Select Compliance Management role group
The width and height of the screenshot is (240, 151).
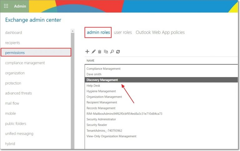coord(161,69)
